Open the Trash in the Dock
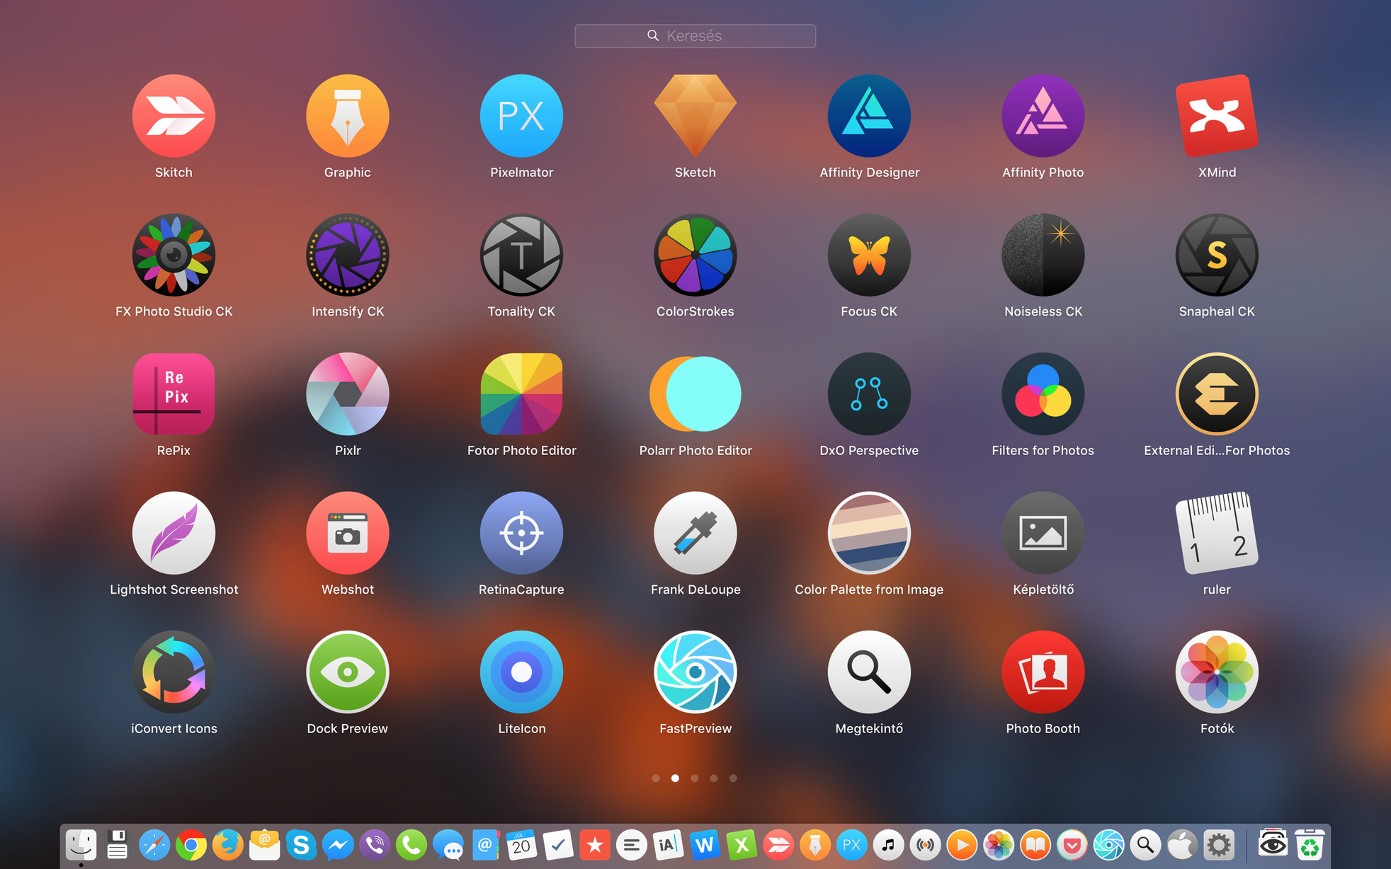 pyautogui.click(x=1310, y=845)
